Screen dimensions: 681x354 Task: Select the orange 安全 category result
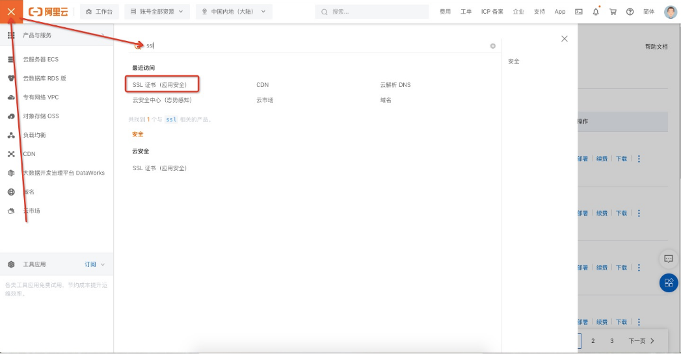pos(138,134)
